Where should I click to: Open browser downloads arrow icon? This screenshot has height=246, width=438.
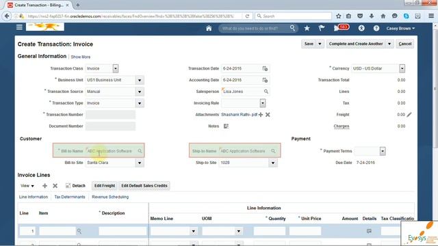pos(372,16)
